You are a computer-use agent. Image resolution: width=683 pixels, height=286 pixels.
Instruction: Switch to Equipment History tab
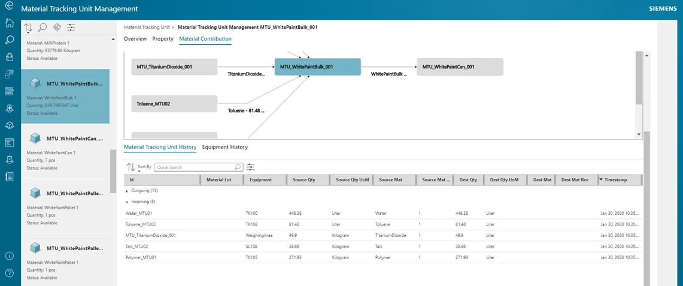click(x=224, y=147)
